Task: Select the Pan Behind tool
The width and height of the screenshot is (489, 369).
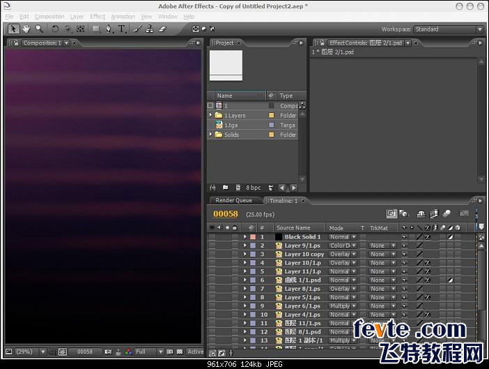Action: tap(81, 29)
